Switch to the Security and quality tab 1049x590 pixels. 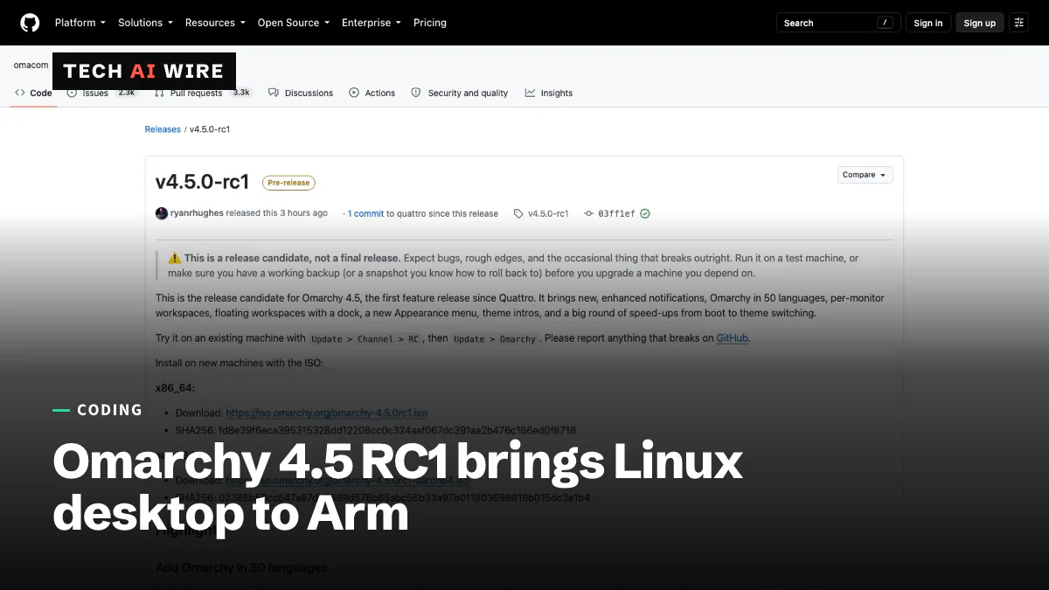pos(460,93)
